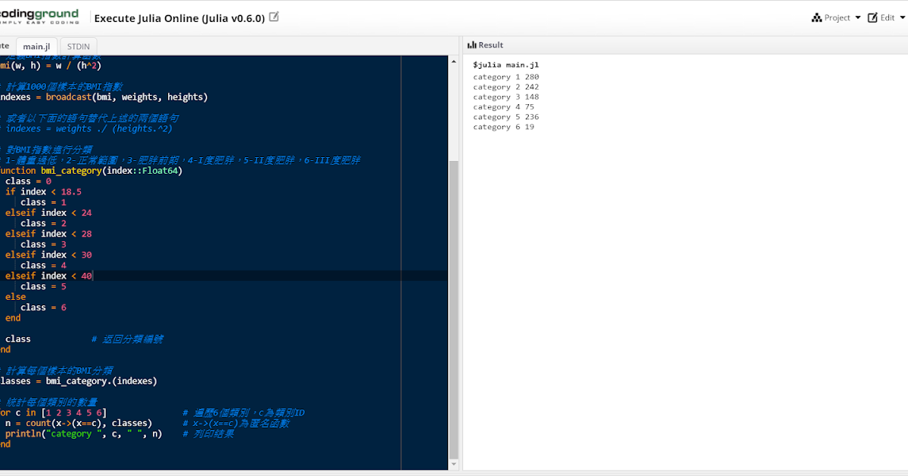Click the bmi_category function definition line
The width and height of the screenshot is (908, 476).
[x=91, y=171]
